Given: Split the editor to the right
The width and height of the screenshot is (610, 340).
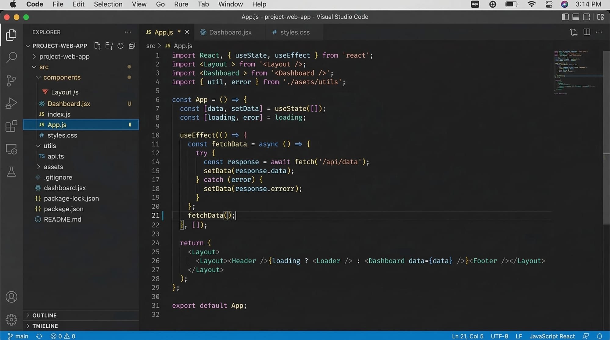Looking at the screenshot, I should click(587, 32).
